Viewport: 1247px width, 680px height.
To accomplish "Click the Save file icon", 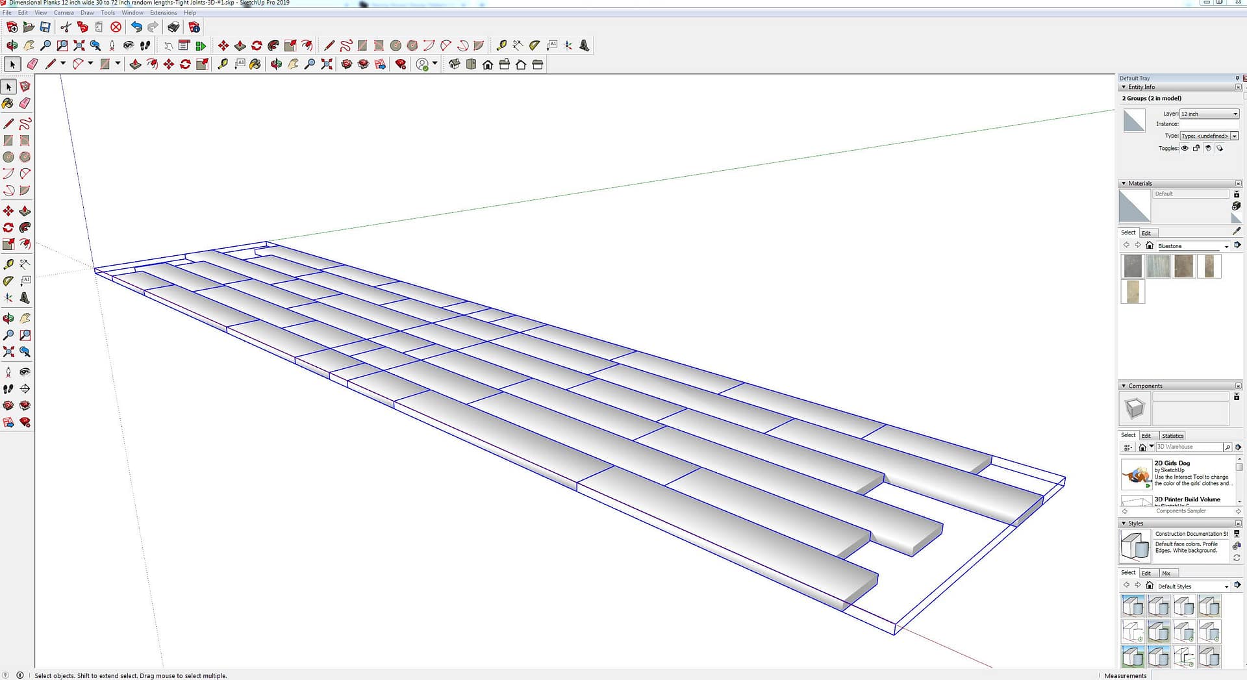I will click(x=45, y=27).
